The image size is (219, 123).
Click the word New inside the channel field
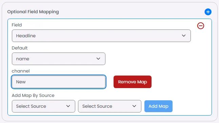coord(21,82)
